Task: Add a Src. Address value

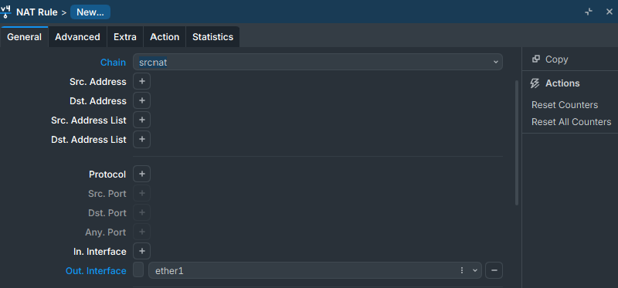Action: [x=141, y=82]
